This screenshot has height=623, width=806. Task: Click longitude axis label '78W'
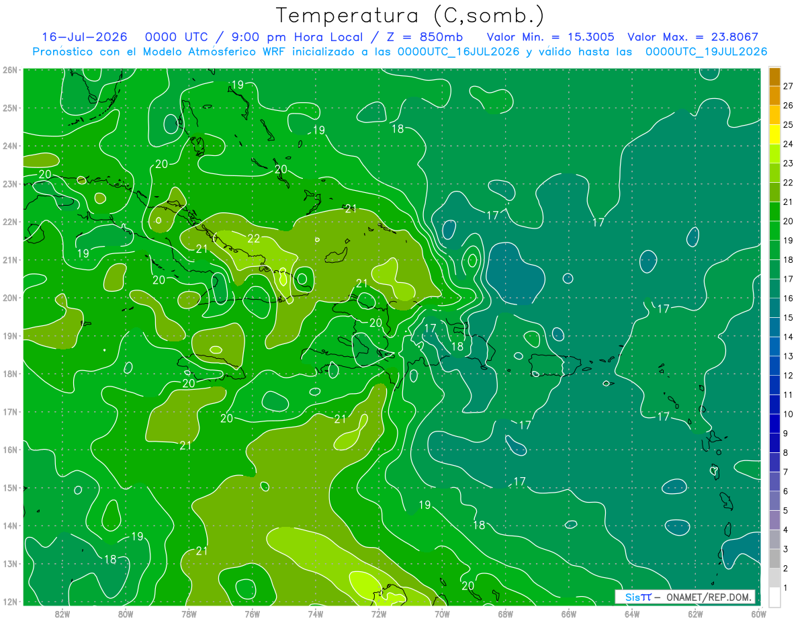[x=189, y=614]
